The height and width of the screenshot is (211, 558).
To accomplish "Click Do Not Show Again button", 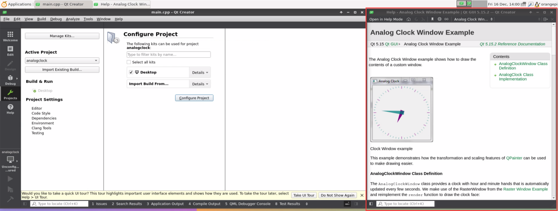I will point(337,195).
